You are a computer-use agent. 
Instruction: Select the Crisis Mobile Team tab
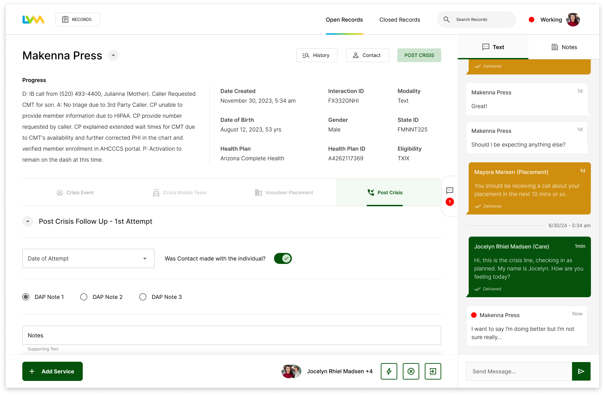180,193
